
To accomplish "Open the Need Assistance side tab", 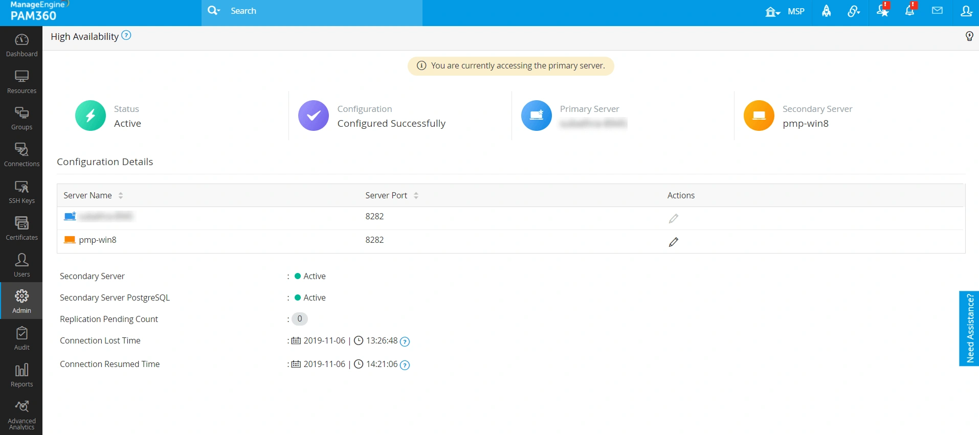I will [969, 328].
